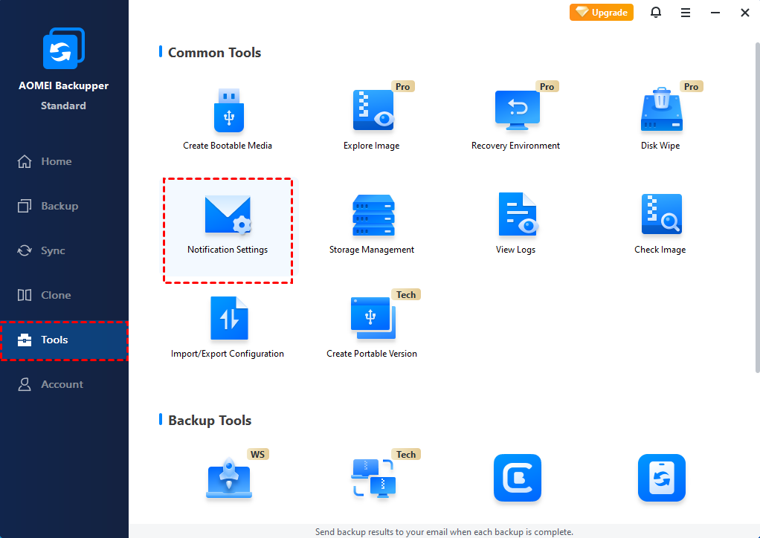Viewport: 760px width, 538px height.
Task: Click the Backup Tools heading
Action: tap(210, 420)
